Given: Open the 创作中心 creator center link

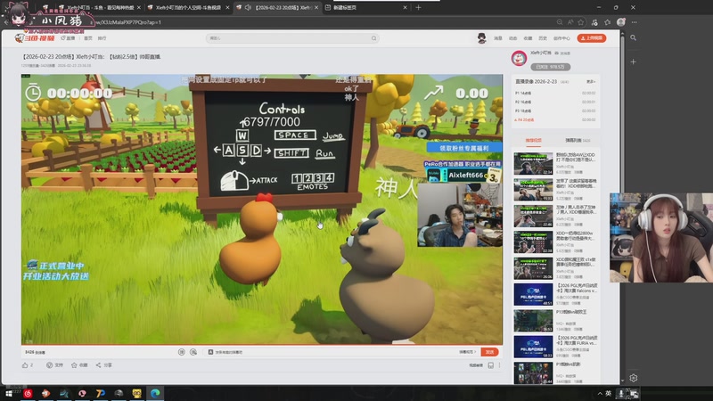Looking at the screenshot, I should tap(561, 38).
